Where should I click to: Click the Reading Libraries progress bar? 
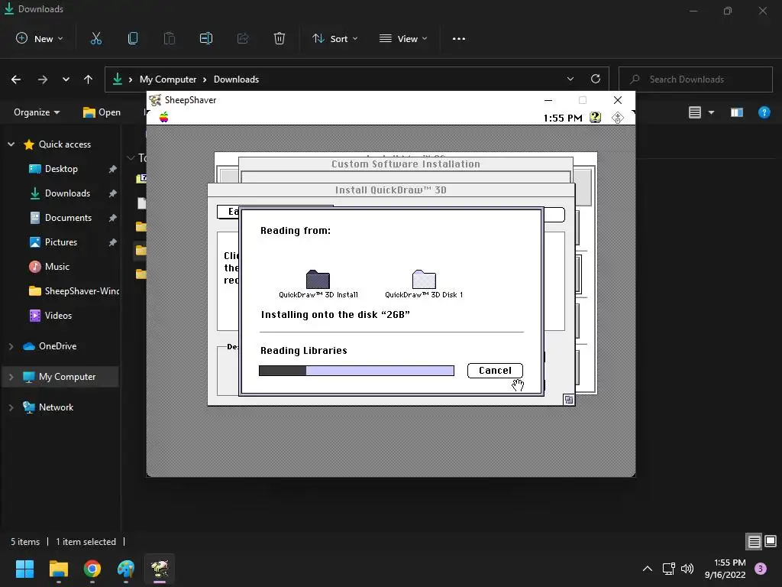tap(356, 371)
